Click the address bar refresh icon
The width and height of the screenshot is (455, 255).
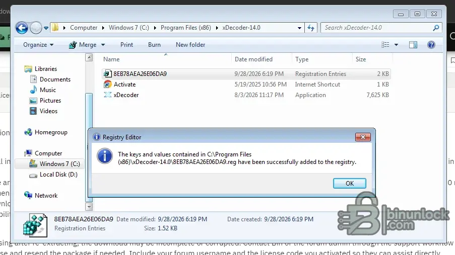coord(311,28)
